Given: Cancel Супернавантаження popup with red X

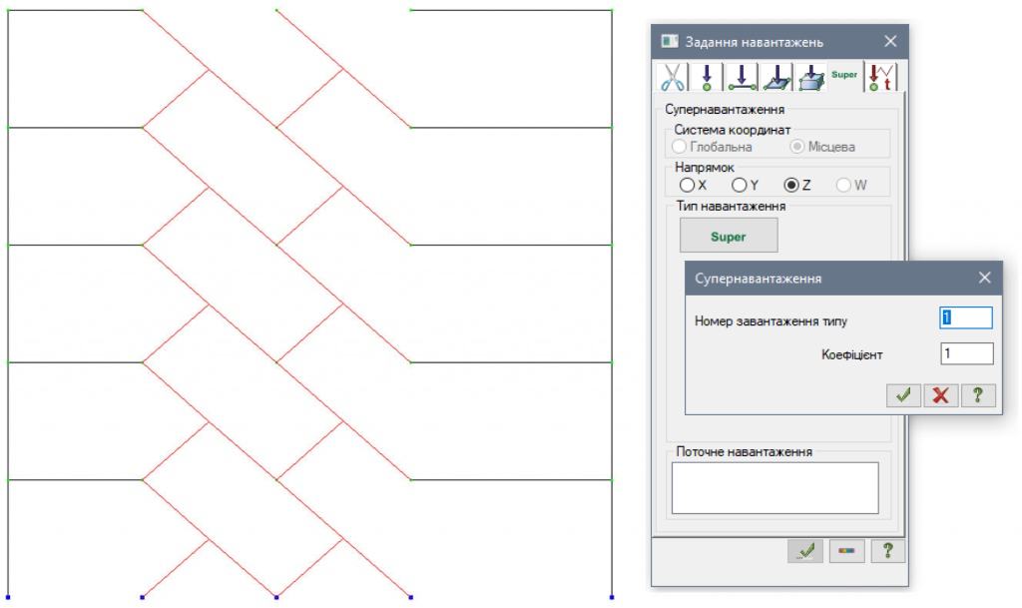Looking at the screenshot, I should point(940,394).
